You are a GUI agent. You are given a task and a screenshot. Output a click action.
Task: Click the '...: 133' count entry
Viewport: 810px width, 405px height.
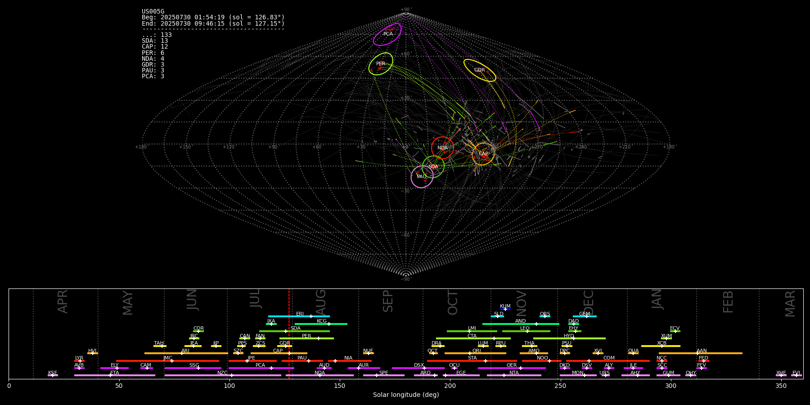[x=157, y=35]
